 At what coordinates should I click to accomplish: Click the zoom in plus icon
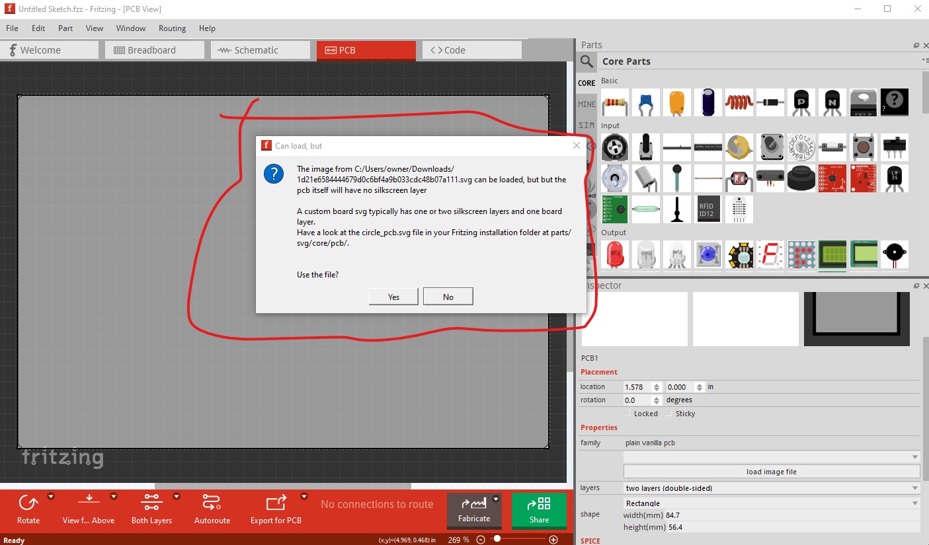click(553, 540)
